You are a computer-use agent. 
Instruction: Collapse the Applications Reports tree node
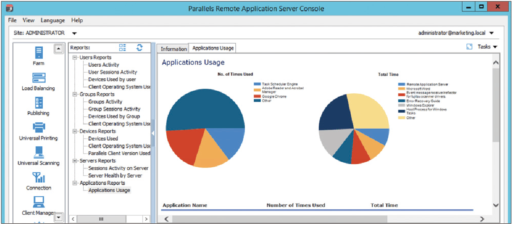75,183
